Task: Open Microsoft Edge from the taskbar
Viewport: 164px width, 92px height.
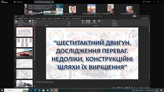Action: pyautogui.click(x=35, y=90)
